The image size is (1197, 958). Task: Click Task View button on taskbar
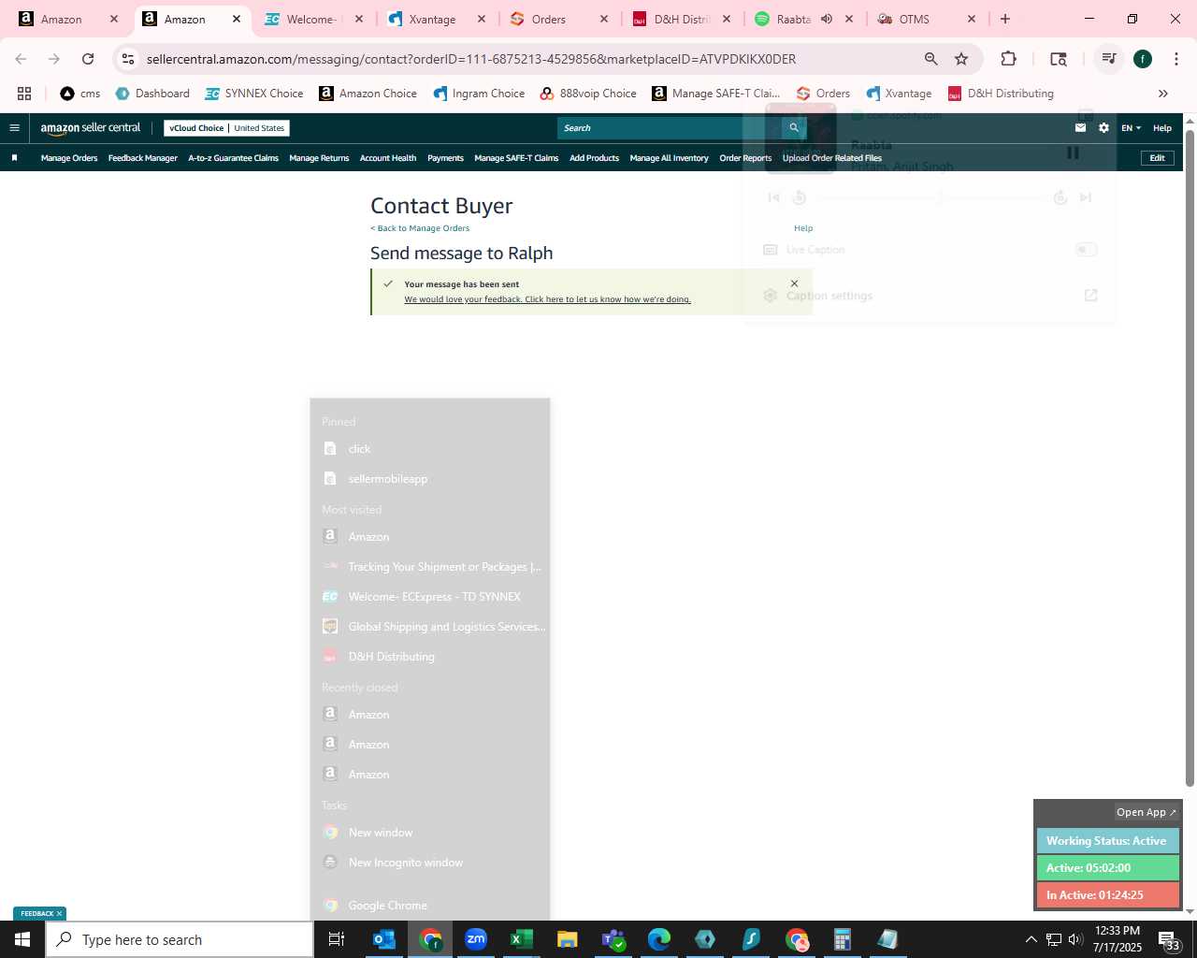coord(337,939)
